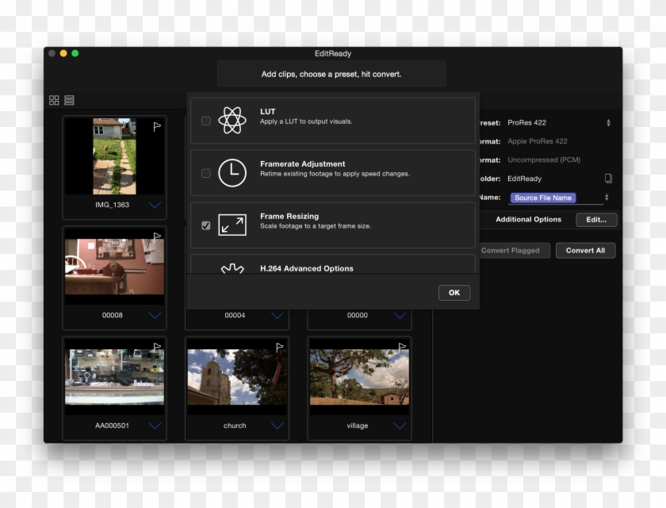This screenshot has height=508, width=666.
Task: Switch to grid view layout
Action: (53, 99)
